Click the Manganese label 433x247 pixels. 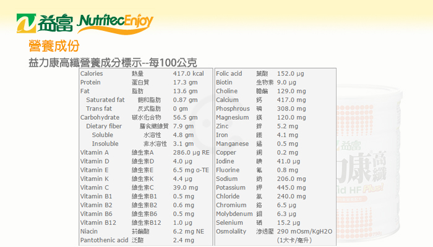point(232,144)
